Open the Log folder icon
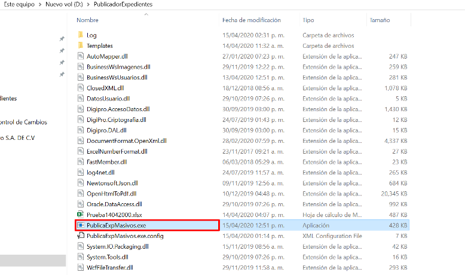The width and height of the screenshot is (465, 275). coord(81,35)
